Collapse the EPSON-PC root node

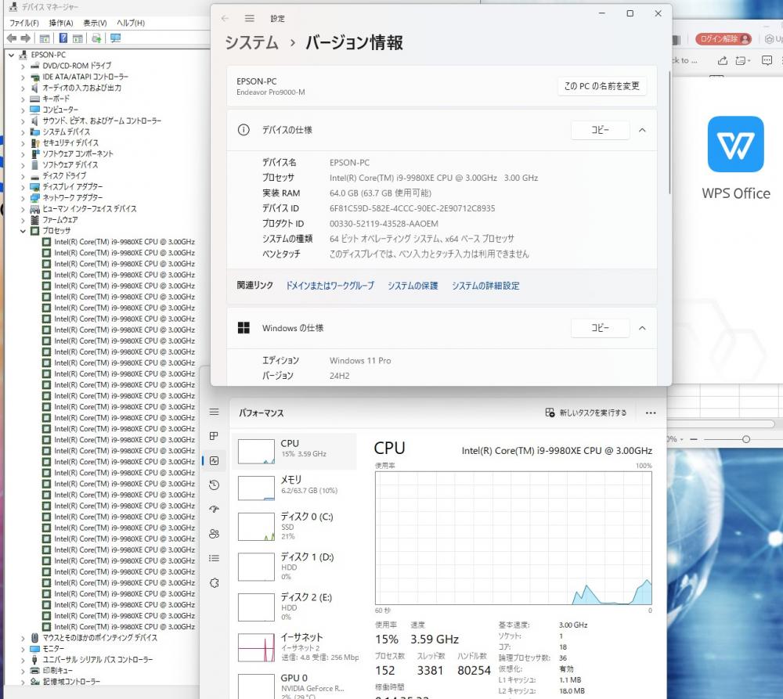12,55
